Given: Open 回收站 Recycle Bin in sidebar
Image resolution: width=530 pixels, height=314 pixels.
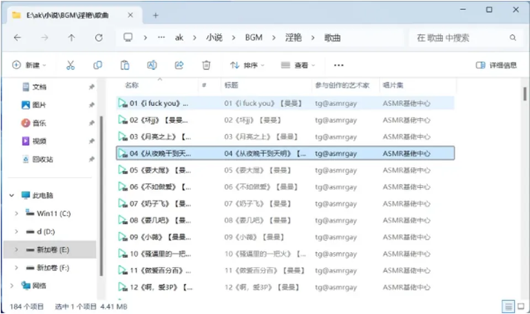Looking at the screenshot, I should [37, 159].
